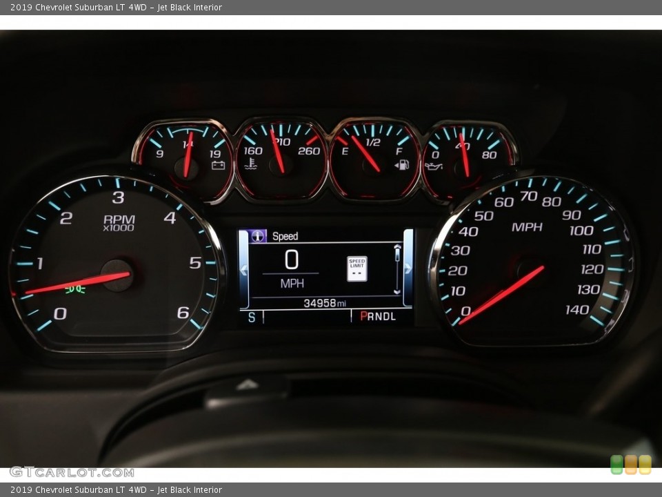Click the 70 mark on the speedometer

[x=529, y=197]
